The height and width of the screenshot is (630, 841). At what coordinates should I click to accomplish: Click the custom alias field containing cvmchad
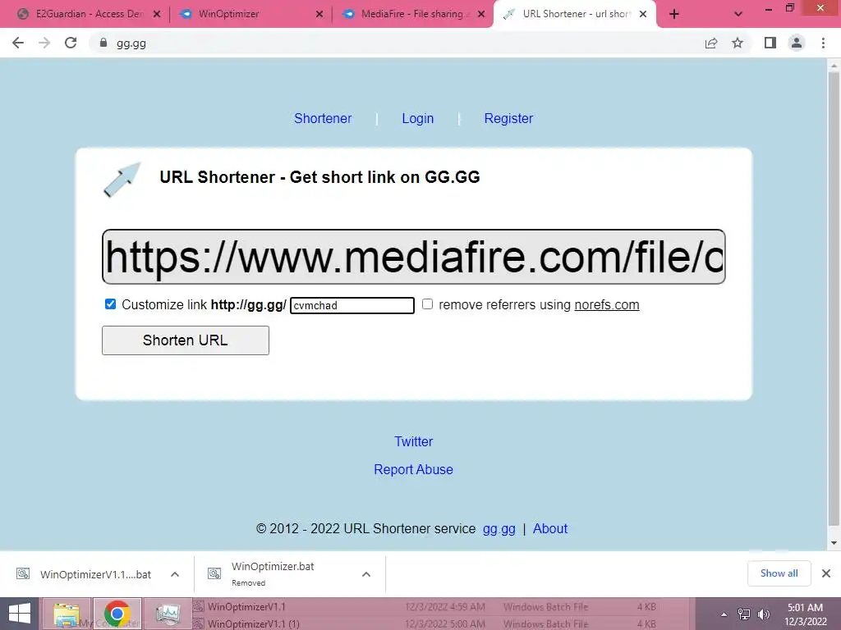coord(352,305)
